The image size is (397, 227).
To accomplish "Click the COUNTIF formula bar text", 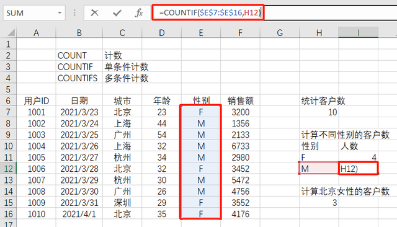I will 210,12.
